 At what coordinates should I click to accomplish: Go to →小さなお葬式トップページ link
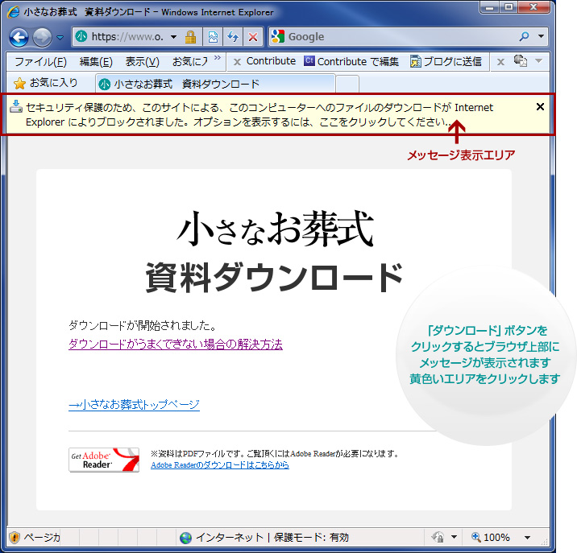point(134,404)
